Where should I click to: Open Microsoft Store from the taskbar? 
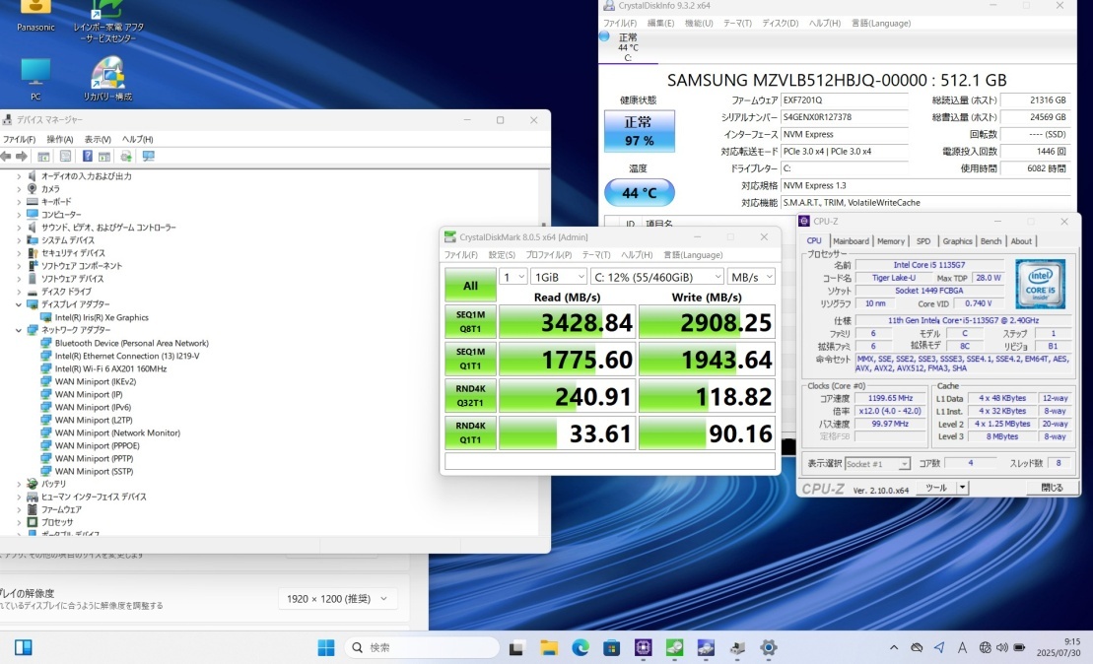(x=611, y=648)
